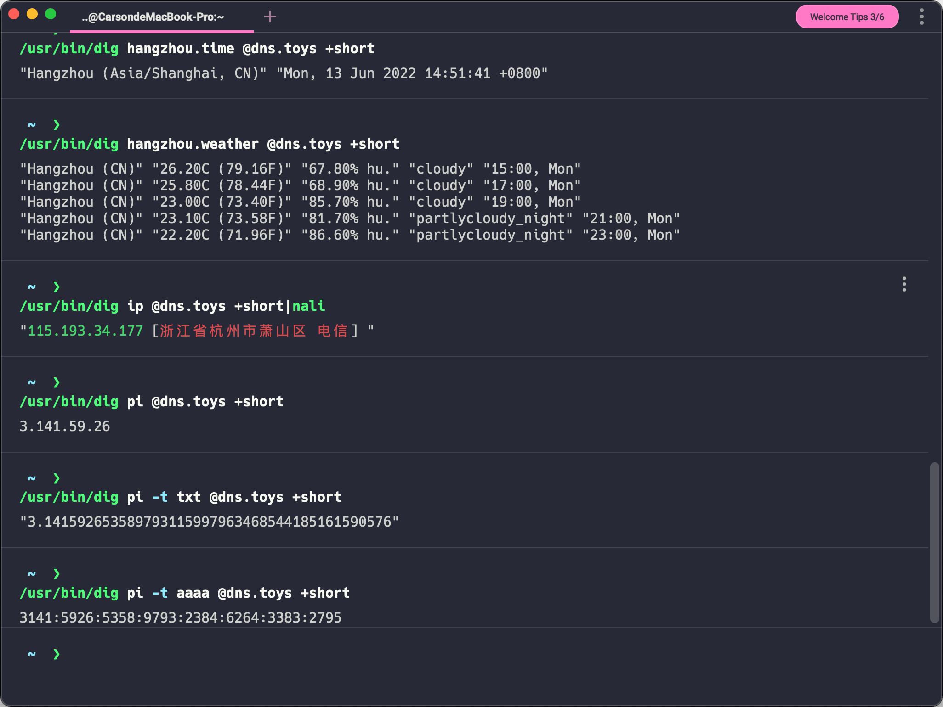Click the long pi TXT record output

tap(209, 522)
